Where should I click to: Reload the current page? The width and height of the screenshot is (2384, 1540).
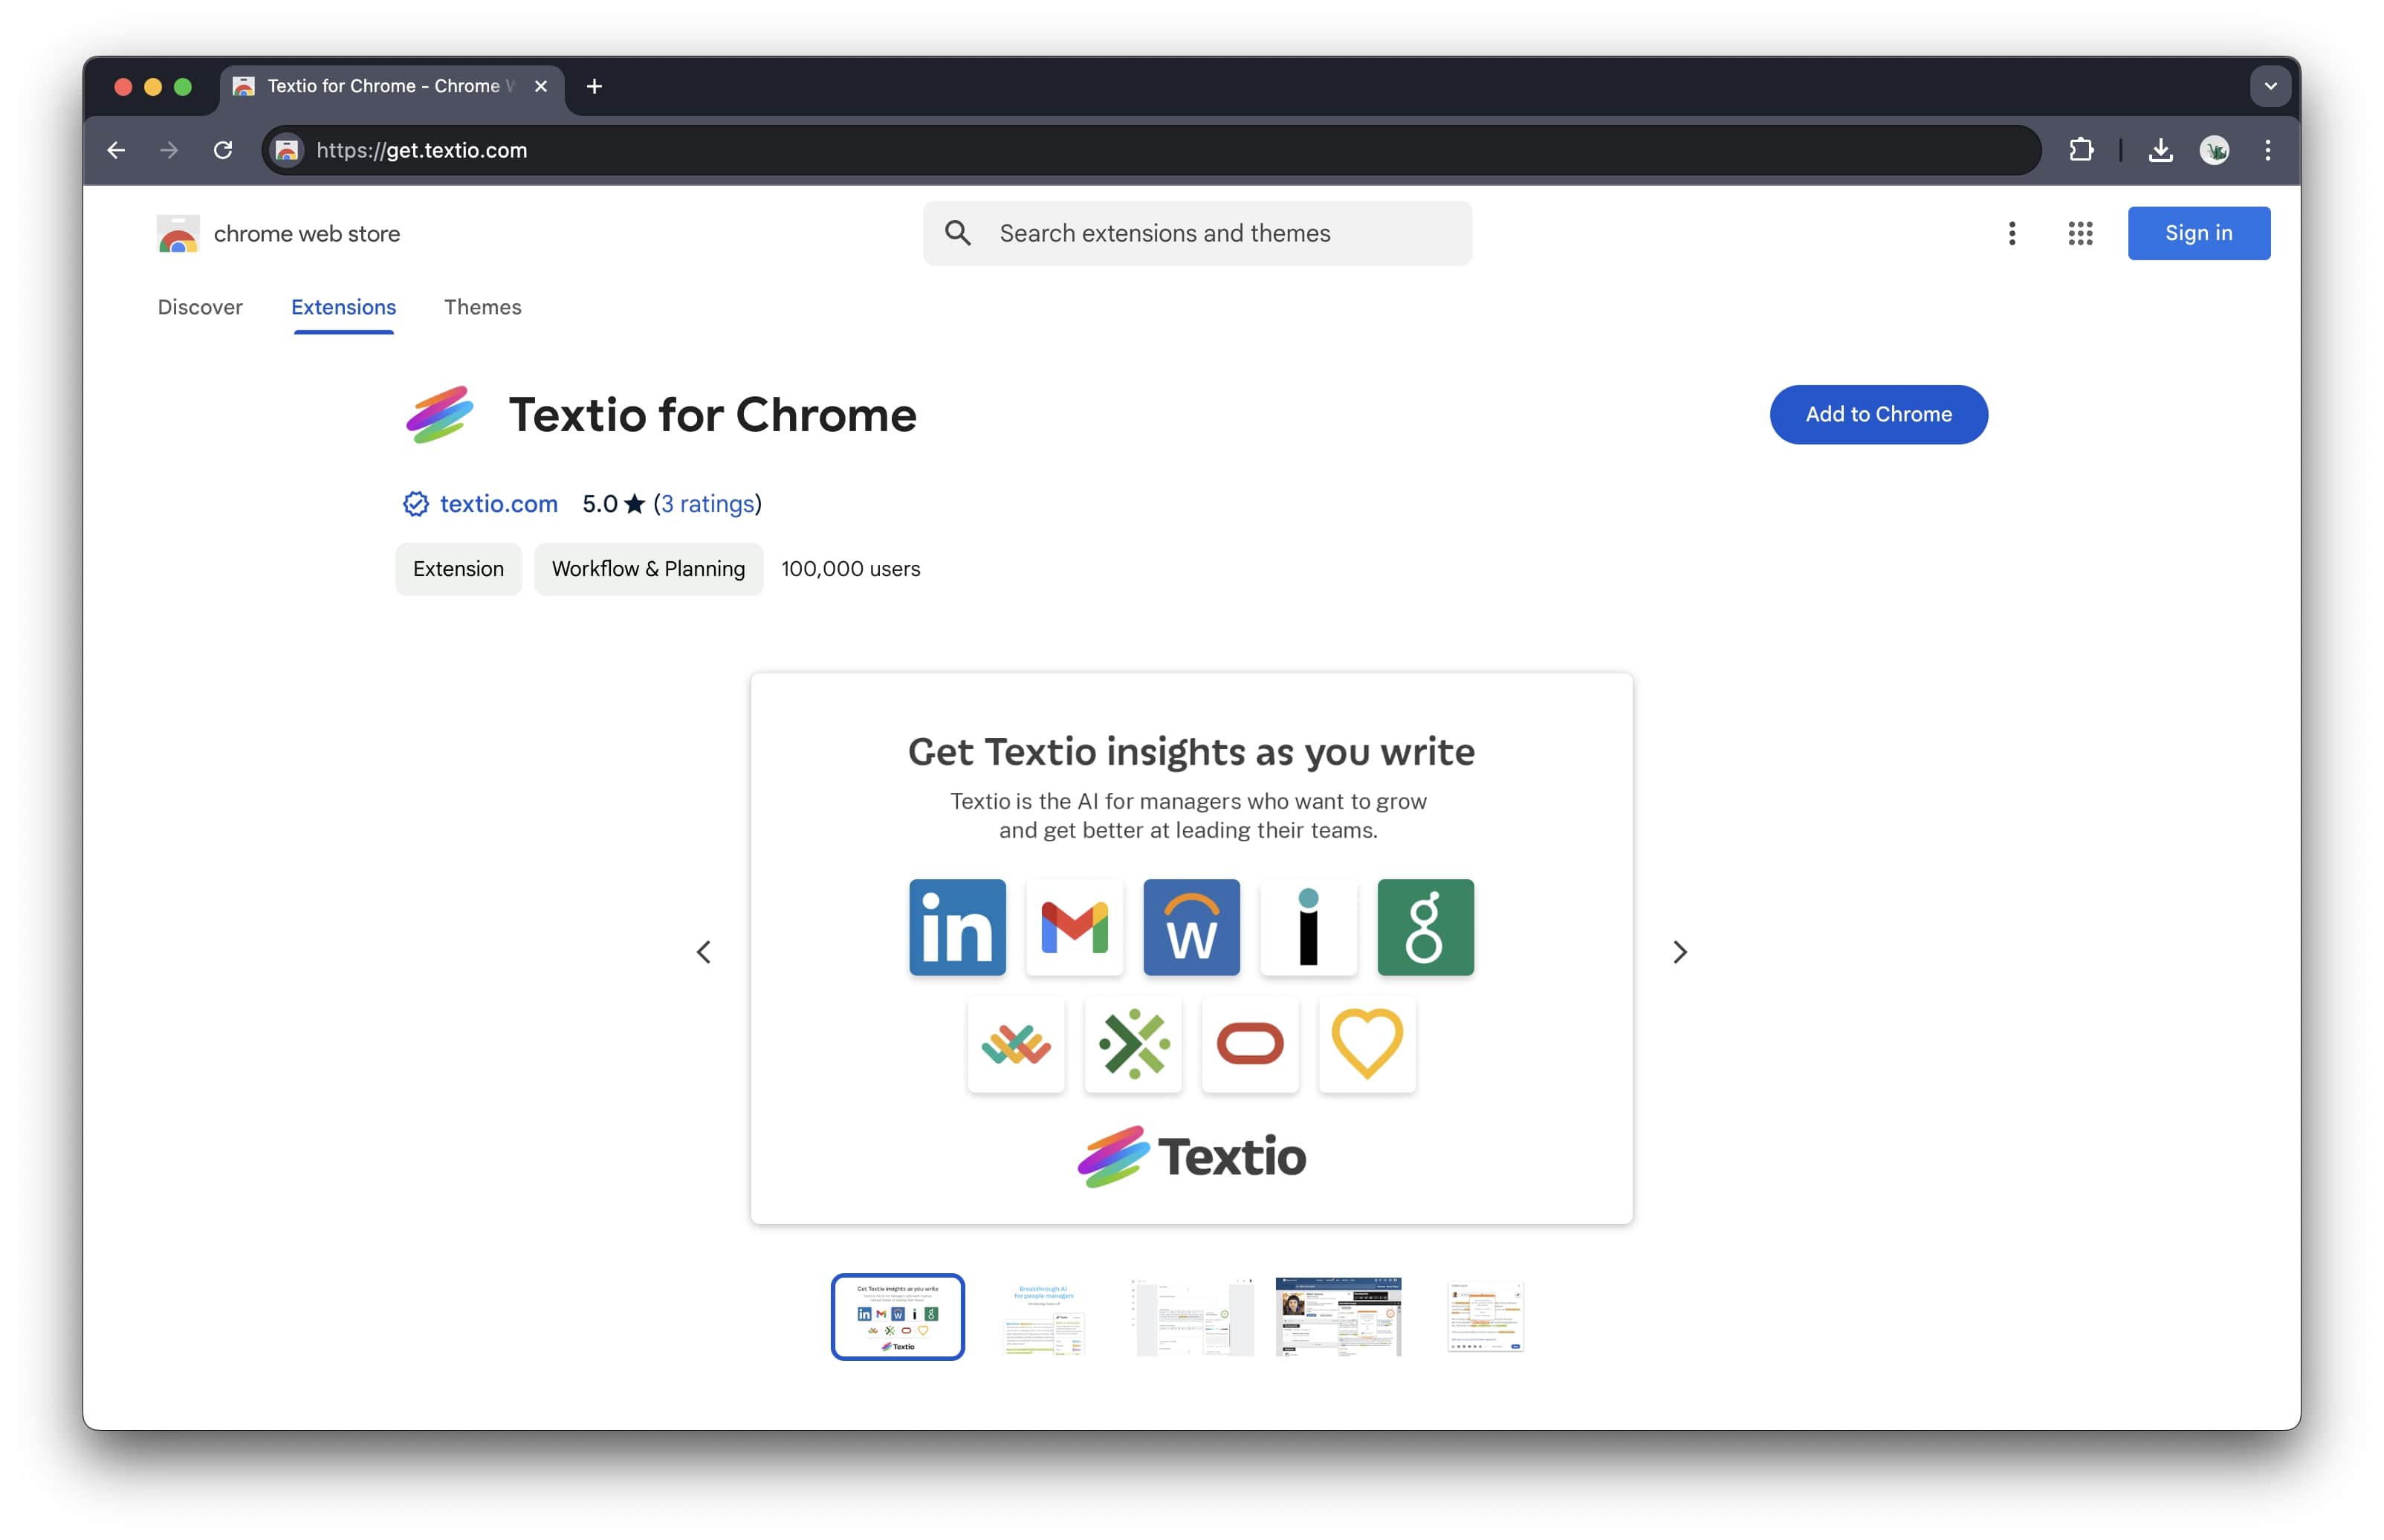tap(223, 150)
